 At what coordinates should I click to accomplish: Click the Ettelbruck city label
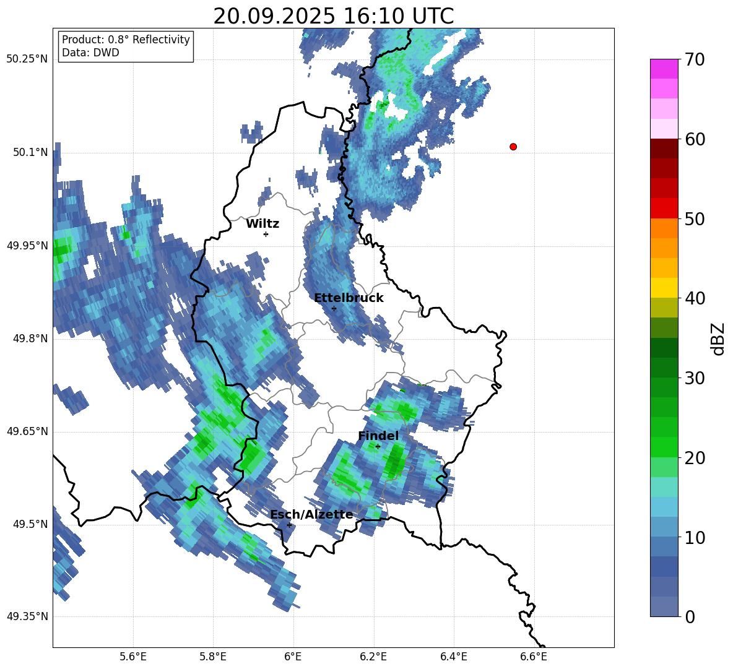tap(349, 298)
